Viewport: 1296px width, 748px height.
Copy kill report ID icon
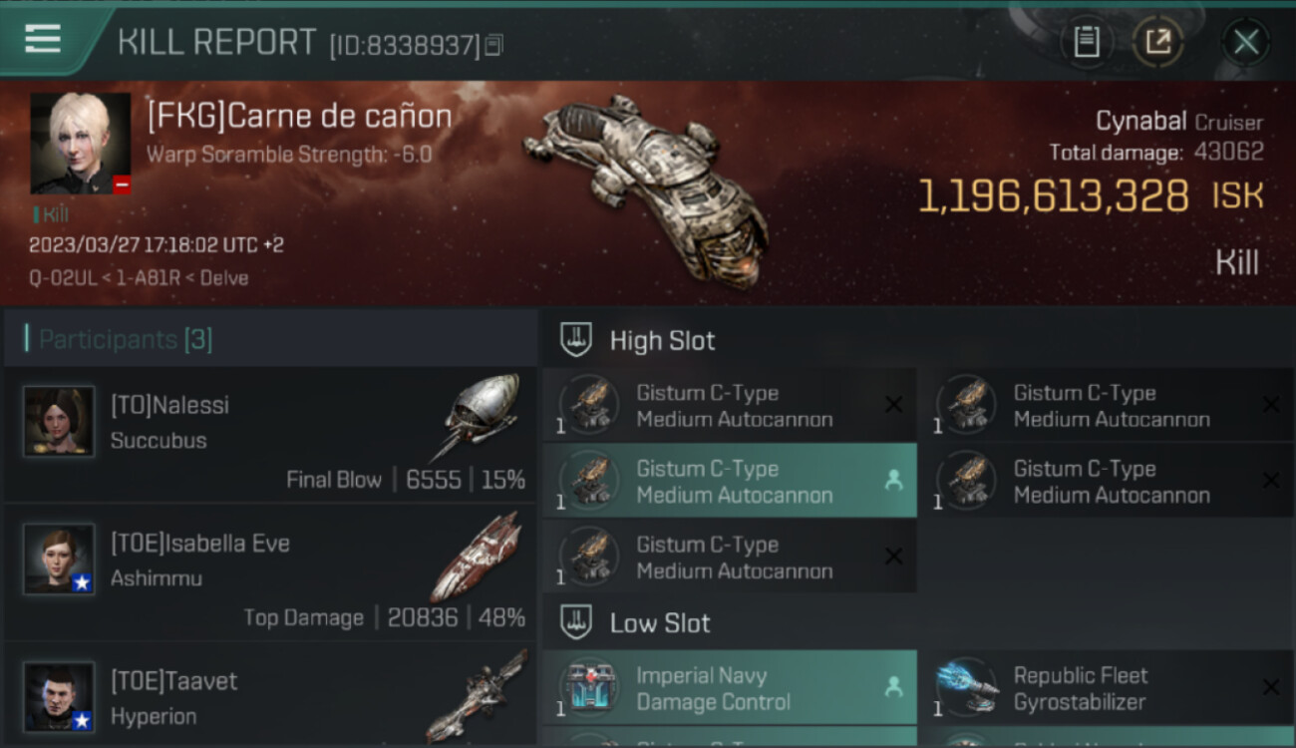point(494,45)
